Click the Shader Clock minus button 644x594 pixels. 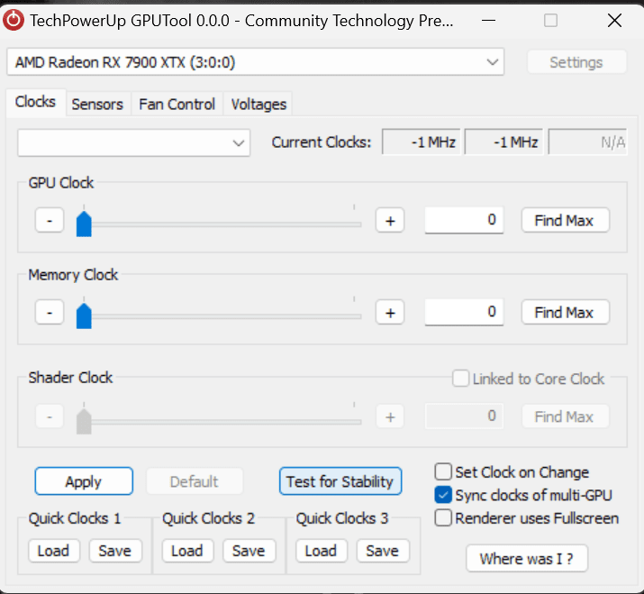tap(50, 416)
